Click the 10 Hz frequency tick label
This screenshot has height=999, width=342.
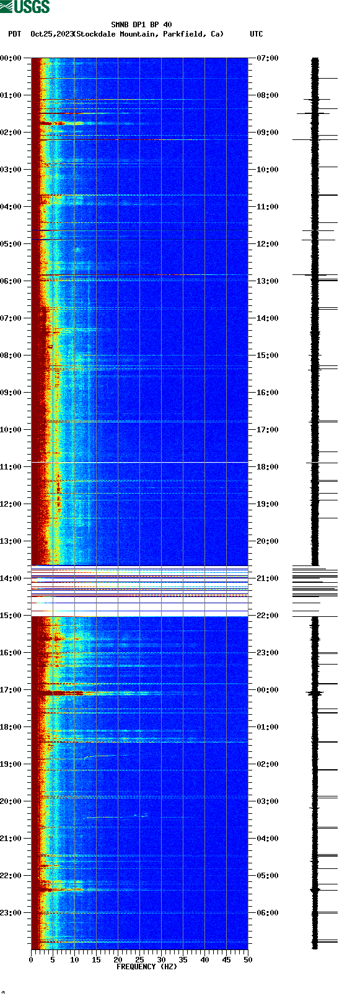click(x=74, y=960)
